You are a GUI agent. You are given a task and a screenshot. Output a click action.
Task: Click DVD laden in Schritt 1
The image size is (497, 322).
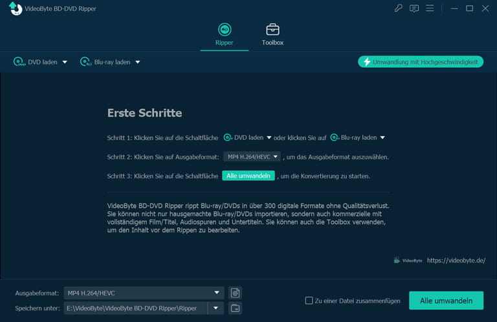[243, 138]
